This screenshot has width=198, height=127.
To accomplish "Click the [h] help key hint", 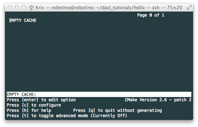I will pyautogui.click(x=25, y=110).
